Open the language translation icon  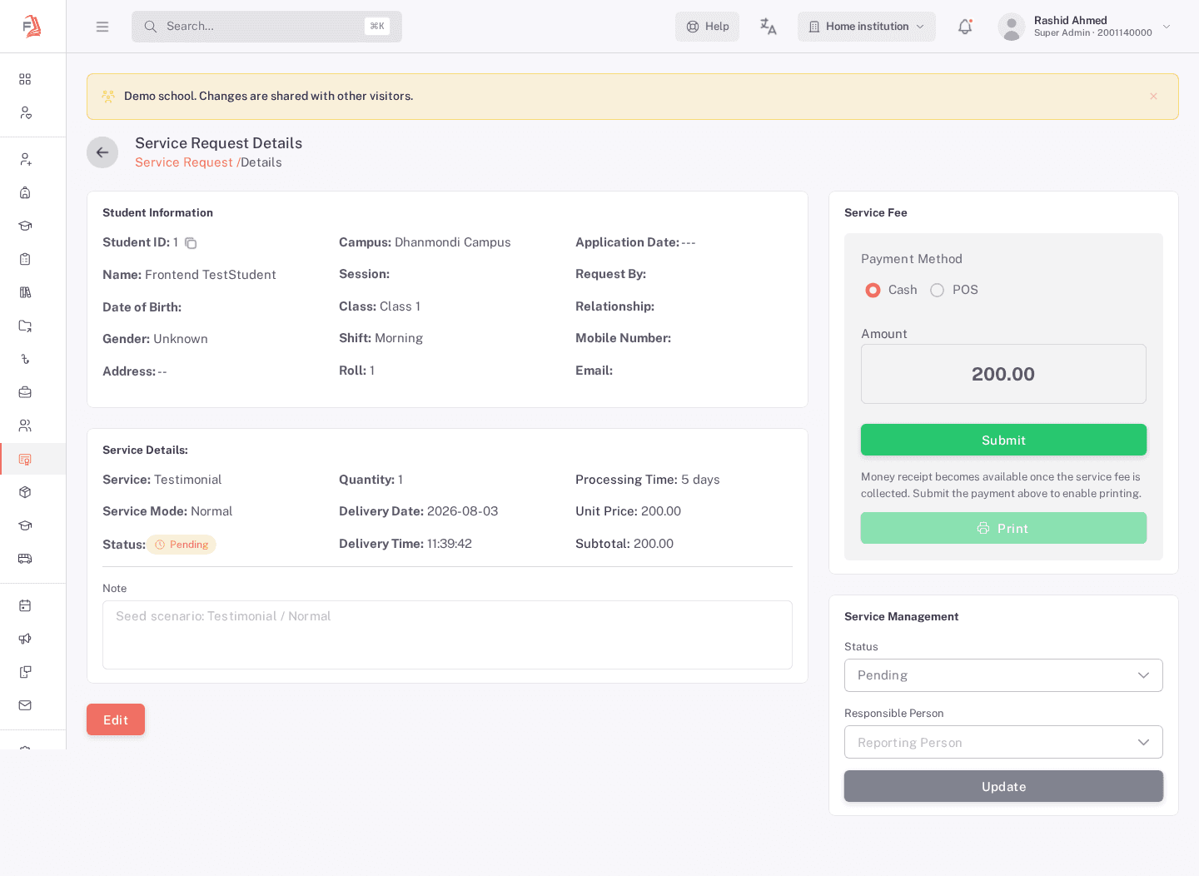point(768,27)
